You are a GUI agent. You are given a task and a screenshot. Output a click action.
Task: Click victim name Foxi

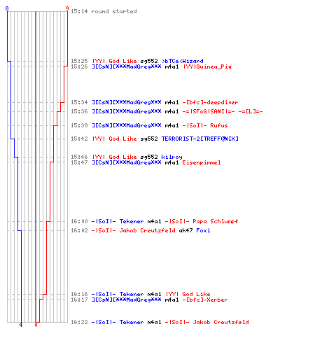click(203, 230)
